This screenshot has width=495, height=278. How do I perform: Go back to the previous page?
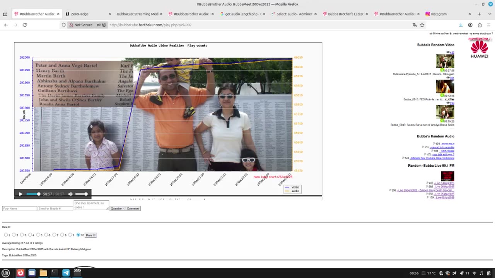click(6, 25)
